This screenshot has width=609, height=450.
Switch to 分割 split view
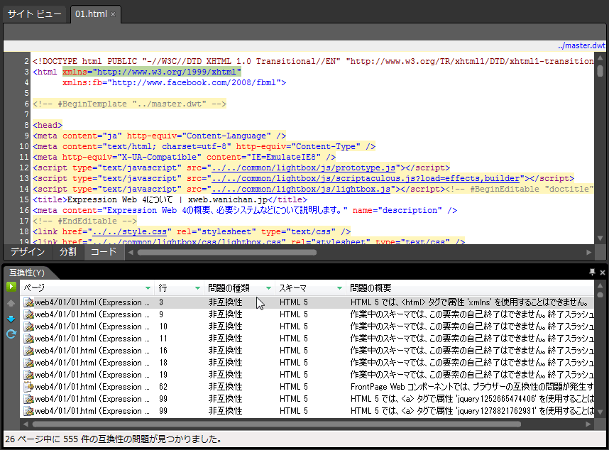(67, 251)
